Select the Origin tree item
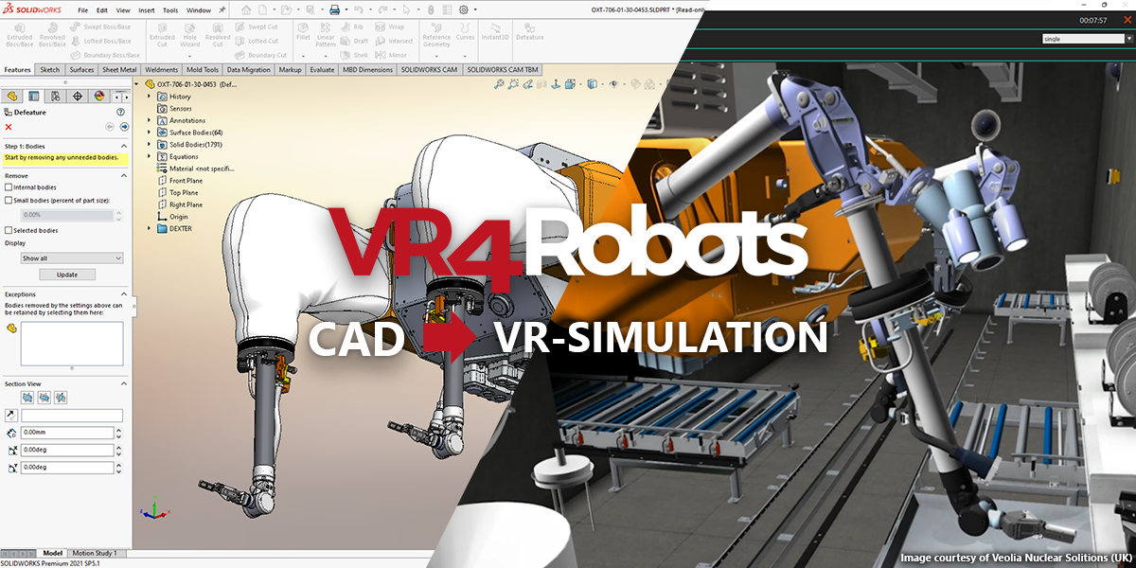Image resolution: width=1136 pixels, height=568 pixels. coord(172,216)
